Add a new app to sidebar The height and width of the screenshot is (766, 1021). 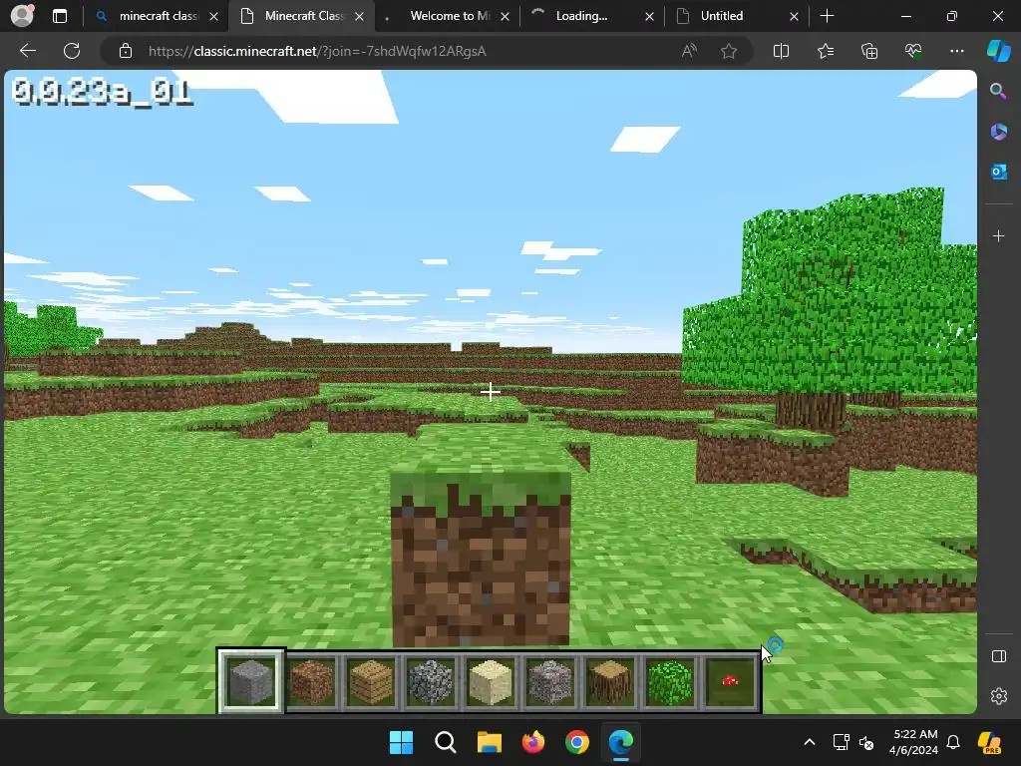coord(998,235)
